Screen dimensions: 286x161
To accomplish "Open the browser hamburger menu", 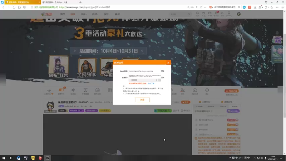I will [x=283, y=7].
